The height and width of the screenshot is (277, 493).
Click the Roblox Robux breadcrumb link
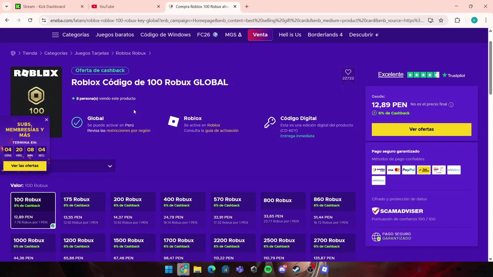131,53
